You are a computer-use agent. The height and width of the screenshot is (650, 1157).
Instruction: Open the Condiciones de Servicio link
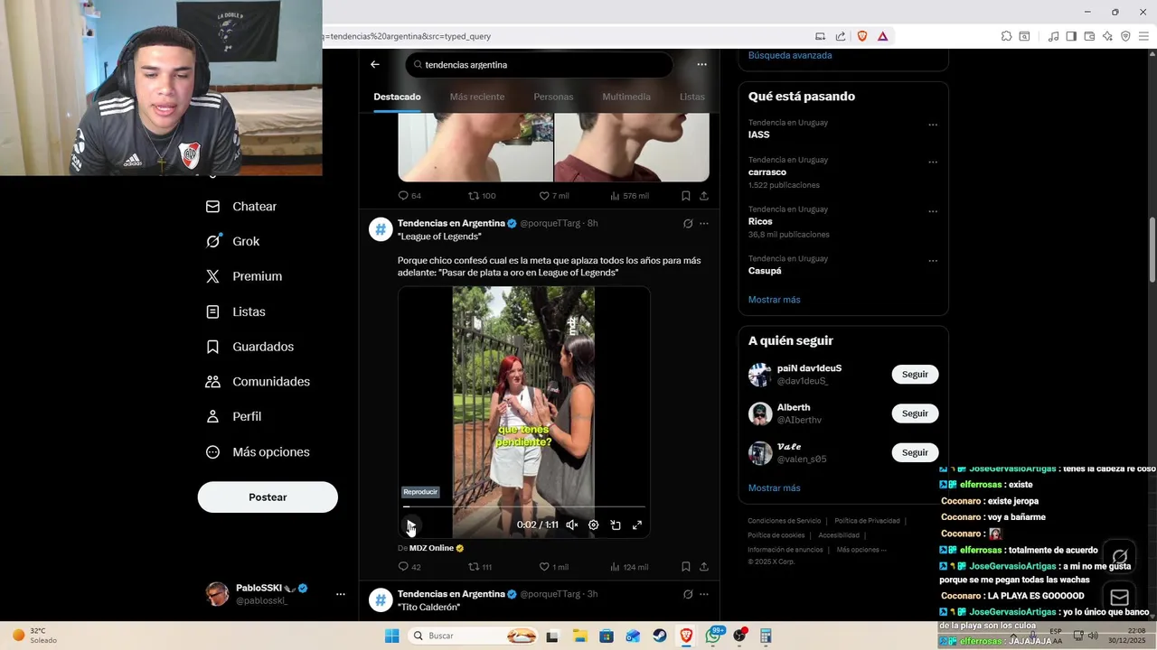tap(785, 521)
